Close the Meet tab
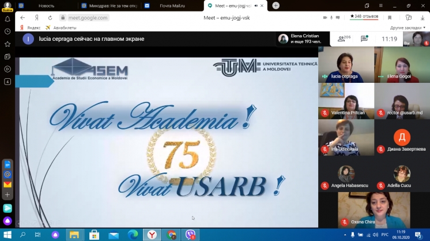The image size is (430, 241). (x=262, y=6)
